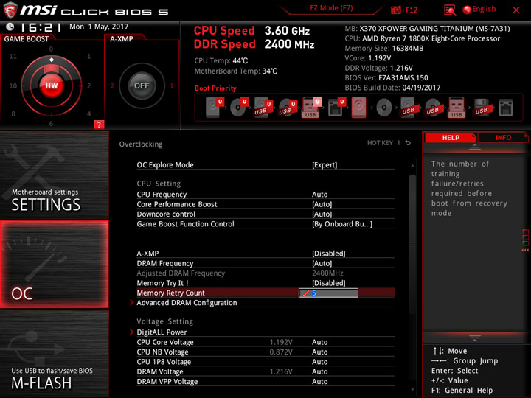Viewport: 531px width, 398px height.
Task: Click the Boot Priority heading
Action: 215,88
